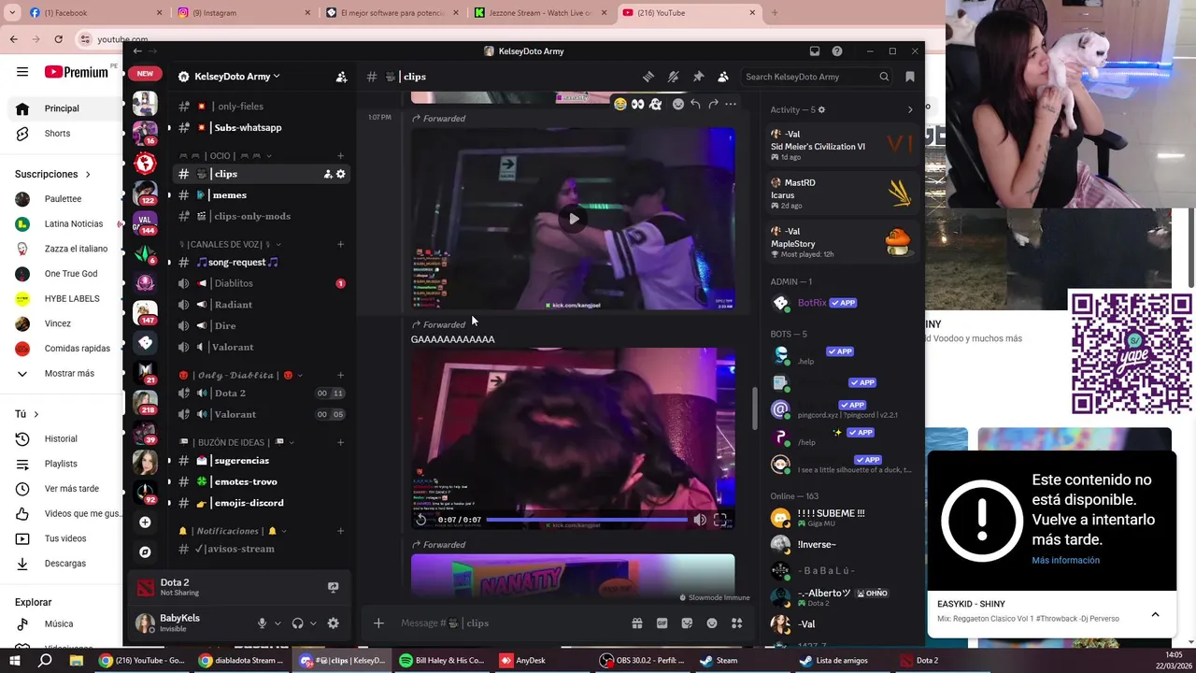The height and width of the screenshot is (673, 1196).
Task: Create invite for clips channel
Action: [328, 174]
